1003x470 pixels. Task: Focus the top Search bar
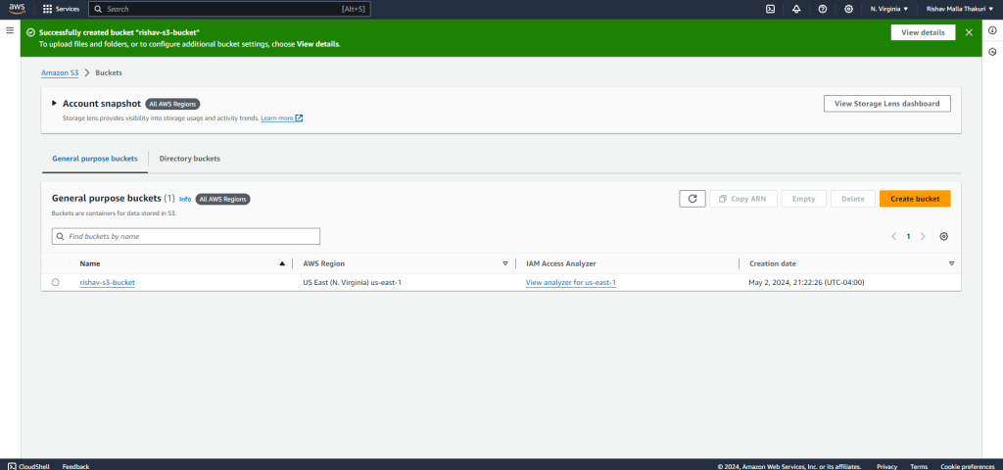[229, 9]
